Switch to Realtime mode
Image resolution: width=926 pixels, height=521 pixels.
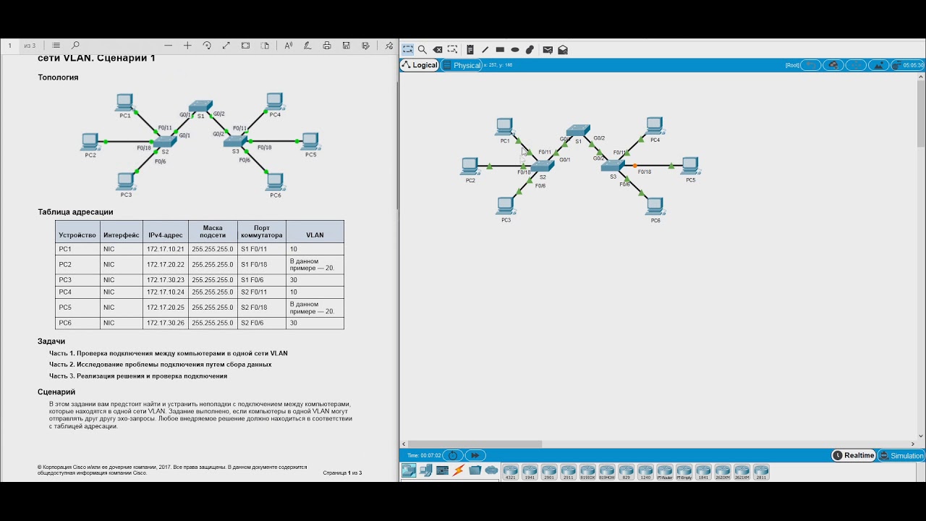(854, 455)
